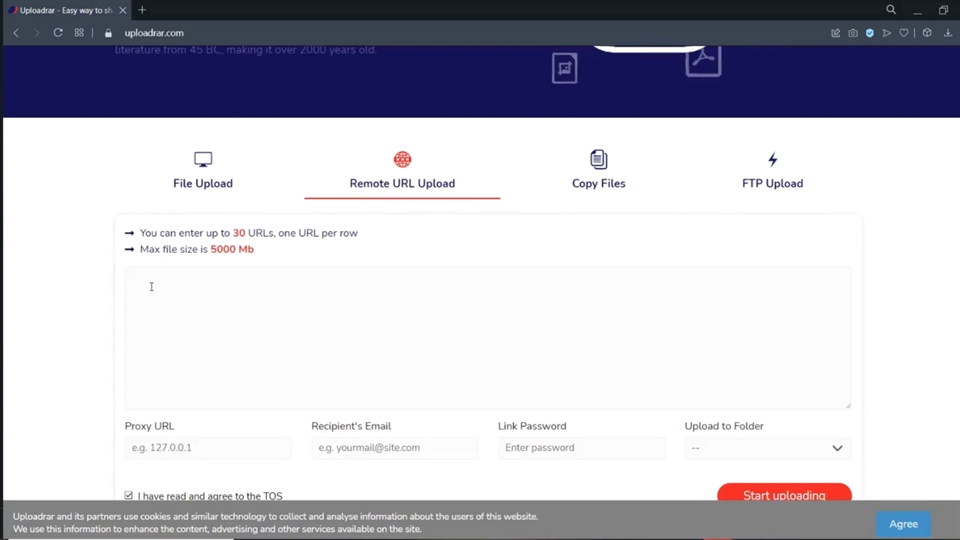Click the Proxy URL input field

208,448
